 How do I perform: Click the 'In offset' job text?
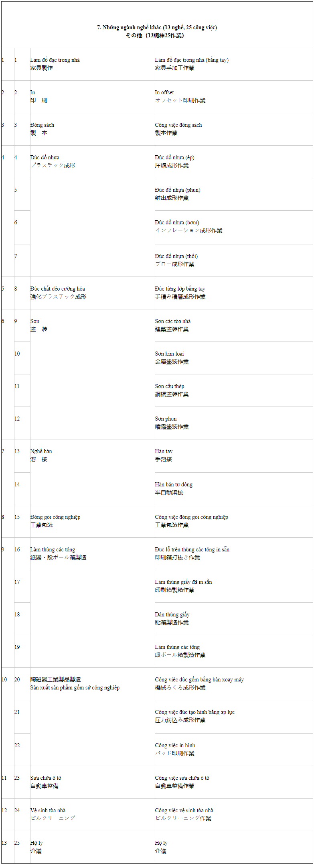click(164, 92)
